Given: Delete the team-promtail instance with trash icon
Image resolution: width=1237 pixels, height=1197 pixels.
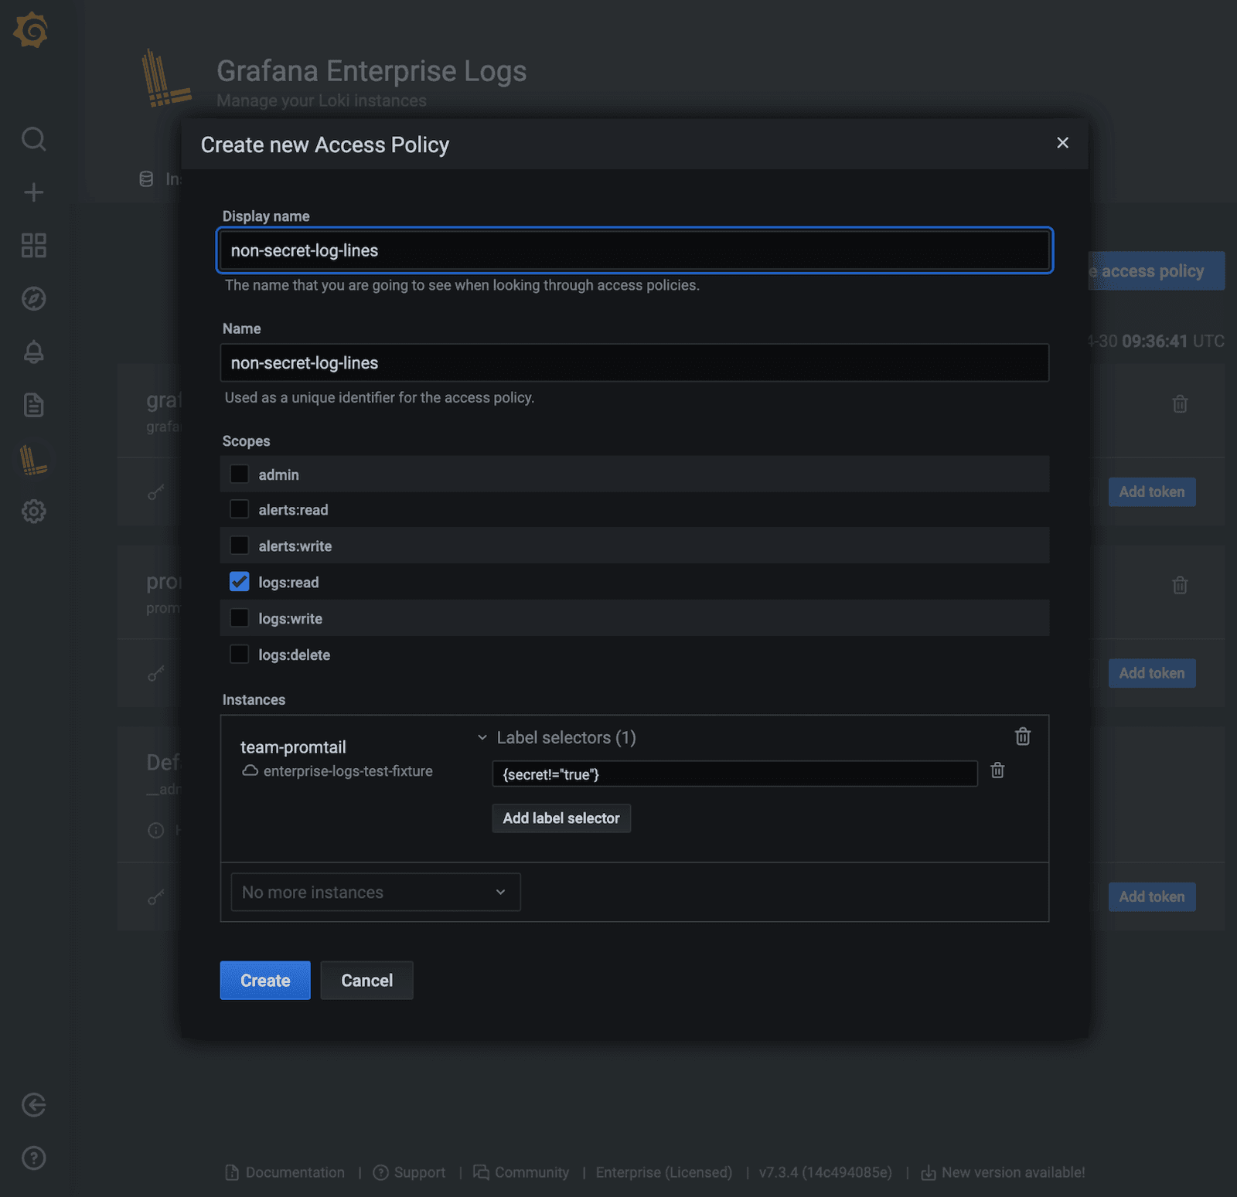Looking at the screenshot, I should 1022,736.
